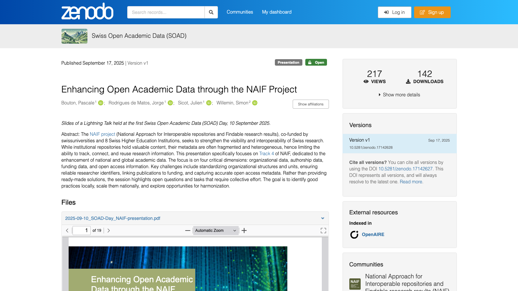Go to previous PDF page
This screenshot has height=291, width=518.
click(67, 231)
